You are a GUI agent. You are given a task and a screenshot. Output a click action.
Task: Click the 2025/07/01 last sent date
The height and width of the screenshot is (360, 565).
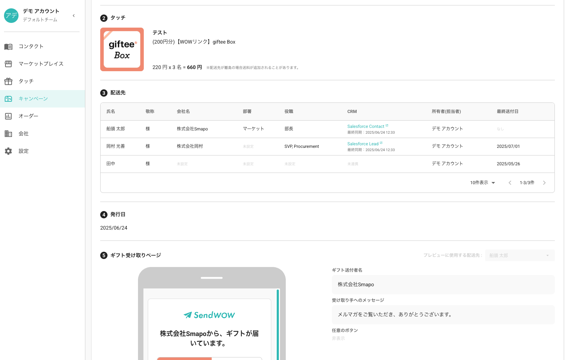point(508,146)
